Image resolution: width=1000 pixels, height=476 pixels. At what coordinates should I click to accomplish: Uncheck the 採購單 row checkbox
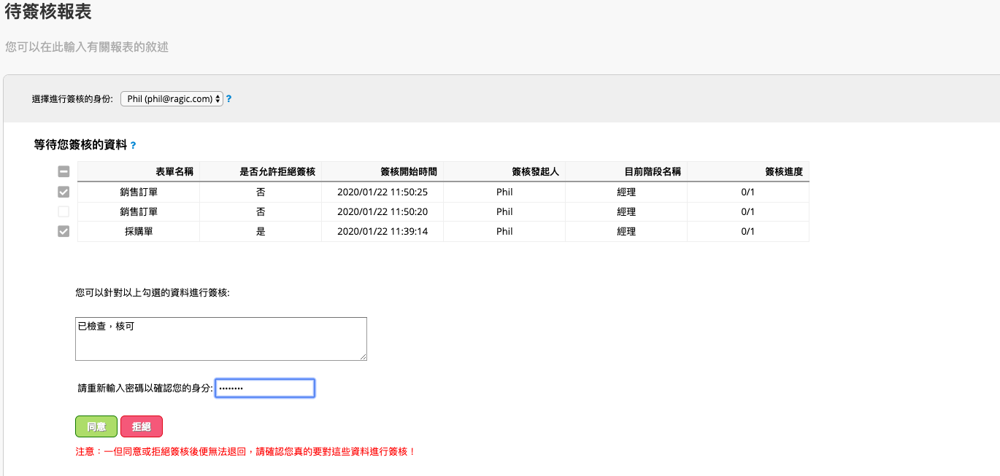pos(64,232)
